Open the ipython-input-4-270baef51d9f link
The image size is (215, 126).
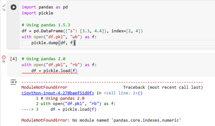(x=58, y=93)
